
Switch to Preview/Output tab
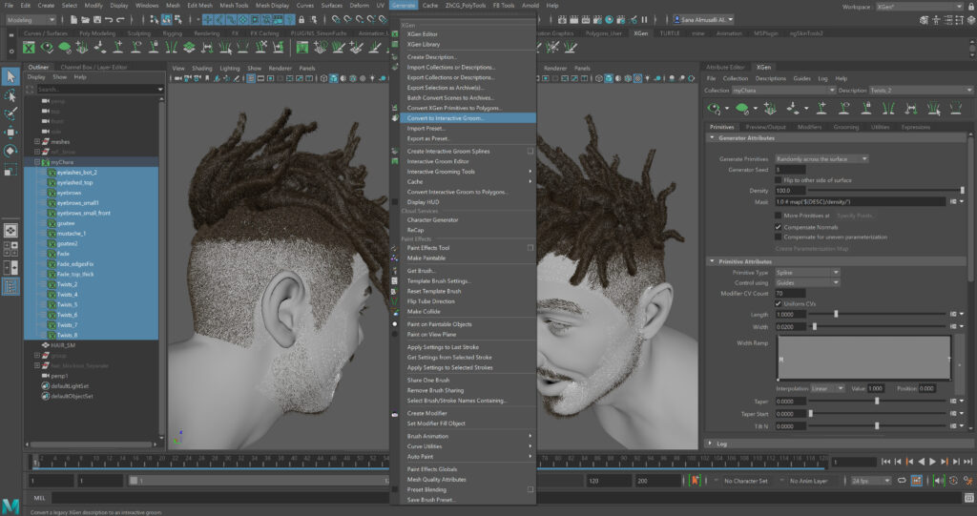tap(765, 127)
